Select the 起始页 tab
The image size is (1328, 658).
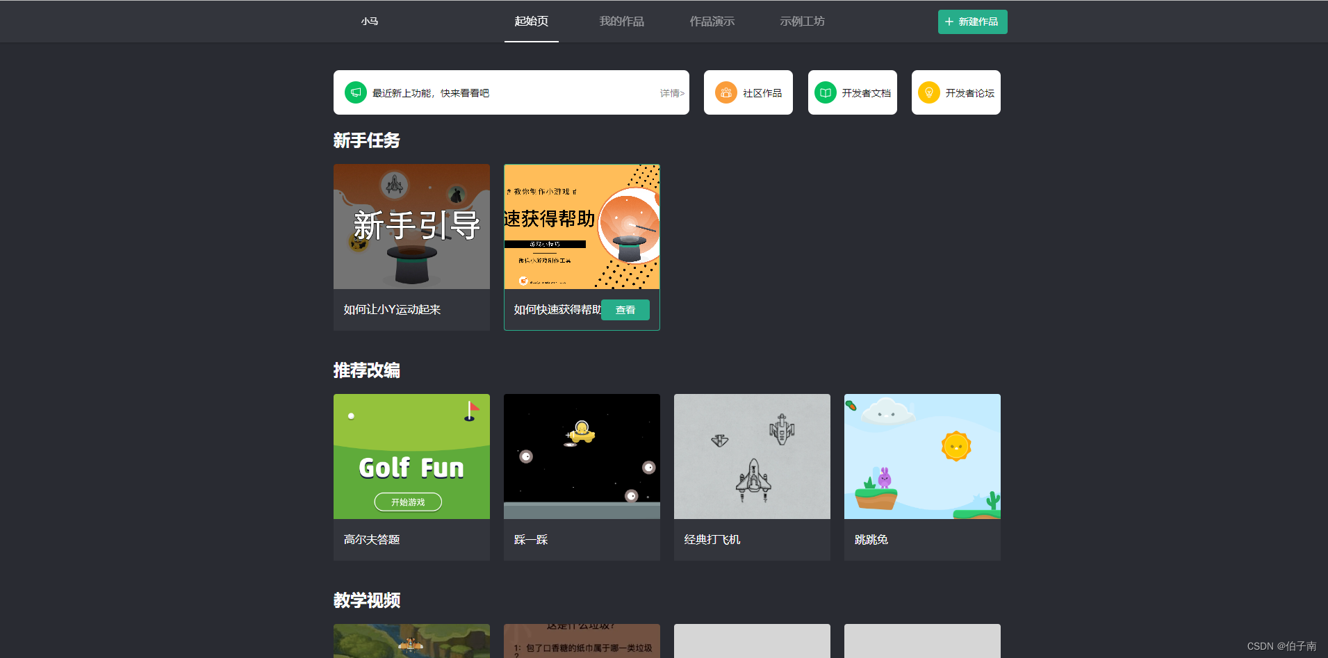click(531, 21)
